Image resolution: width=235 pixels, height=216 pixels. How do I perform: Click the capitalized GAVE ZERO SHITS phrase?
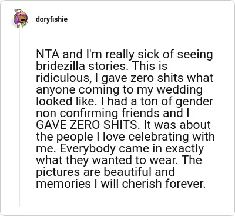pyautogui.click(x=87, y=125)
